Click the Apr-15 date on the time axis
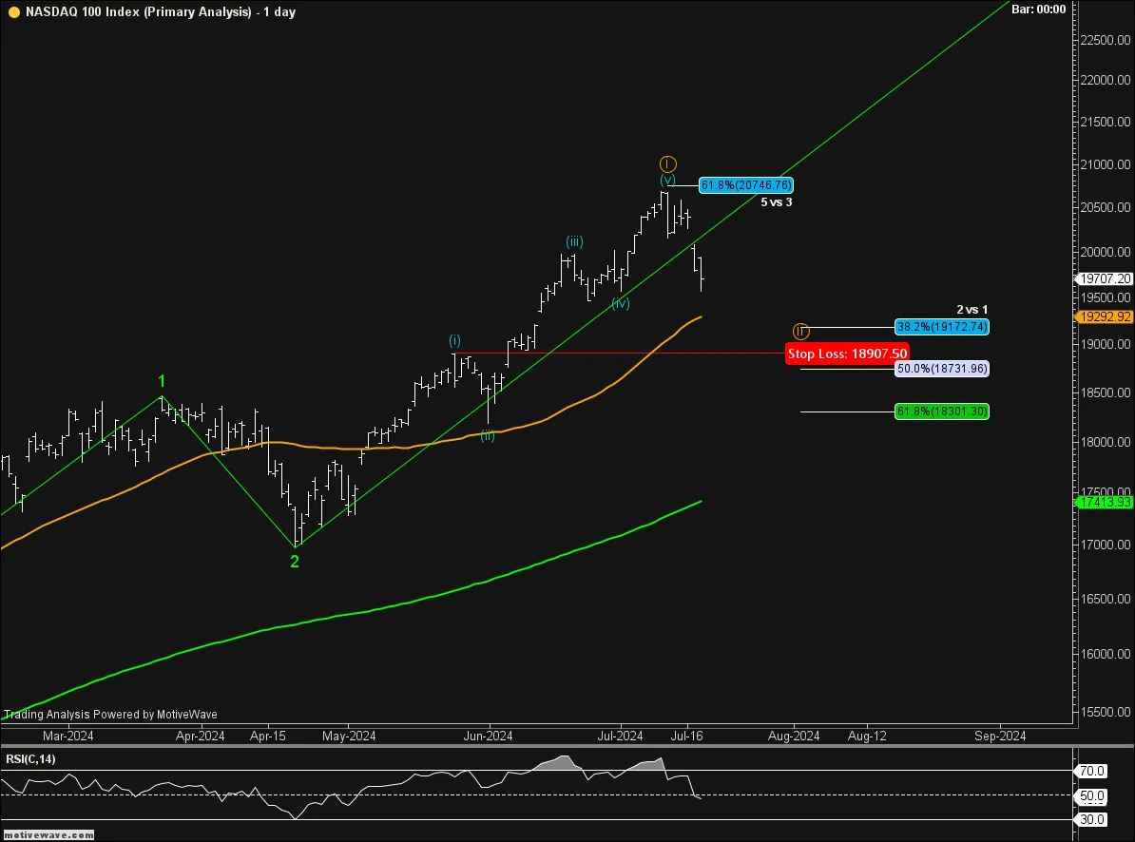The width and height of the screenshot is (1135, 842). tap(268, 736)
